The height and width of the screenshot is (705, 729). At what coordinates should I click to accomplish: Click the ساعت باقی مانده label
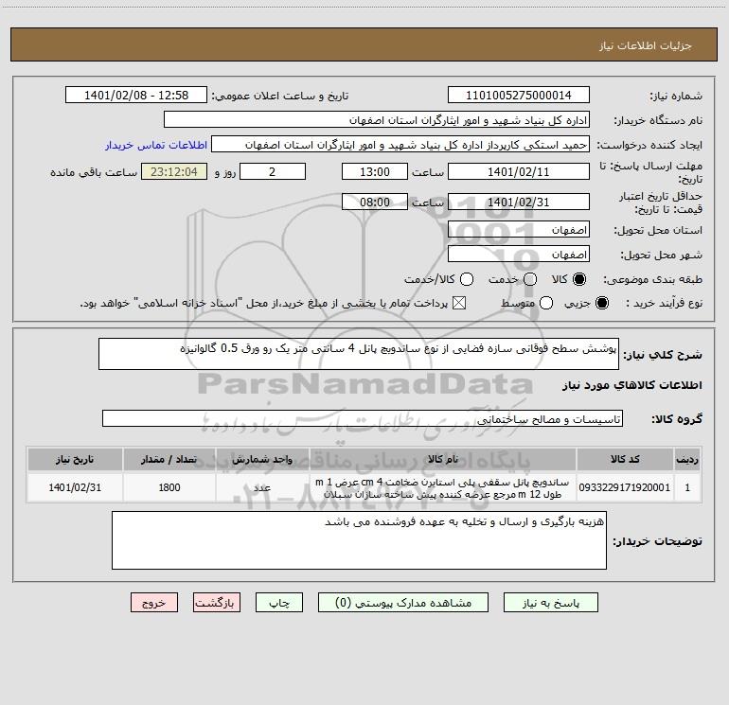94,172
